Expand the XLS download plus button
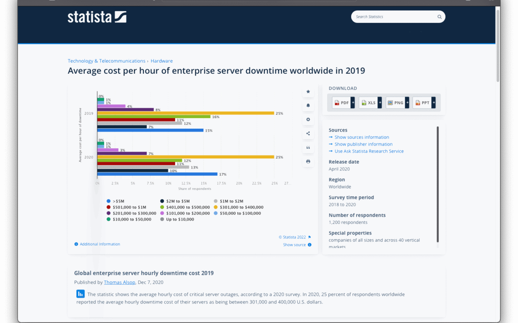 click(379, 103)
